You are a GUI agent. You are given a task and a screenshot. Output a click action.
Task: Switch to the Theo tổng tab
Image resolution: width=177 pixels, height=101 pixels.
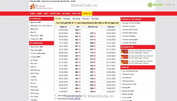(95, 19)
